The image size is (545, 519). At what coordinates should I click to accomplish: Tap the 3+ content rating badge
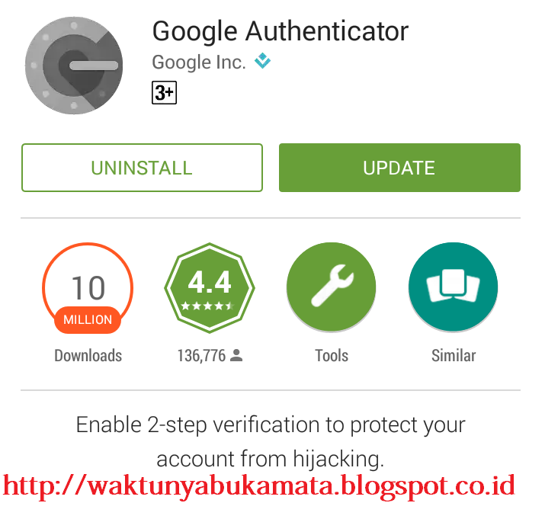[164, 92]
